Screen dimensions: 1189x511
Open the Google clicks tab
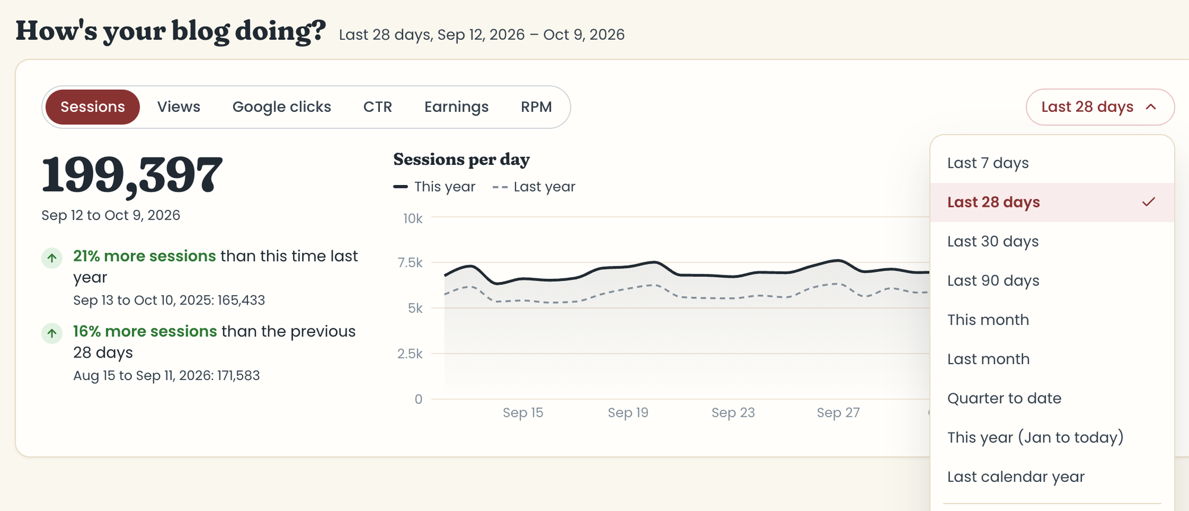[282, 107]
